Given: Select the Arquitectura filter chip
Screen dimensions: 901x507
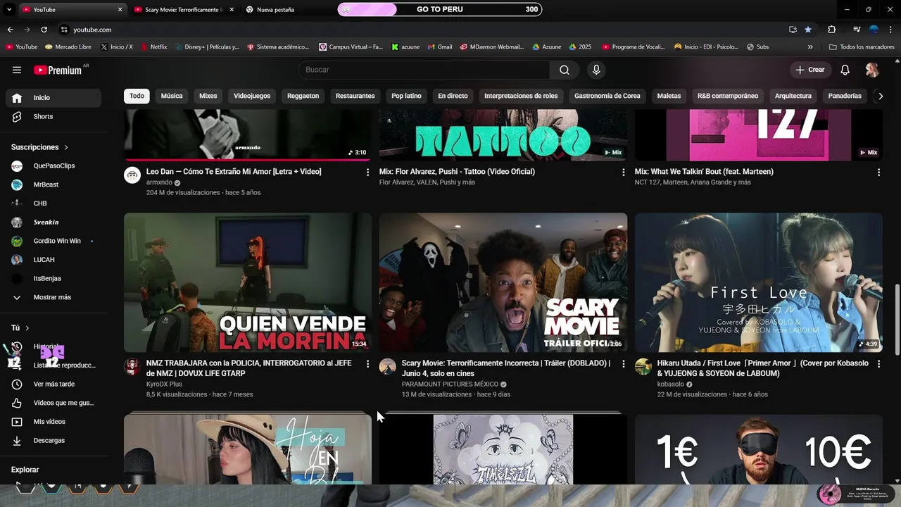Looking at the screenshot, I should (793, 96).
